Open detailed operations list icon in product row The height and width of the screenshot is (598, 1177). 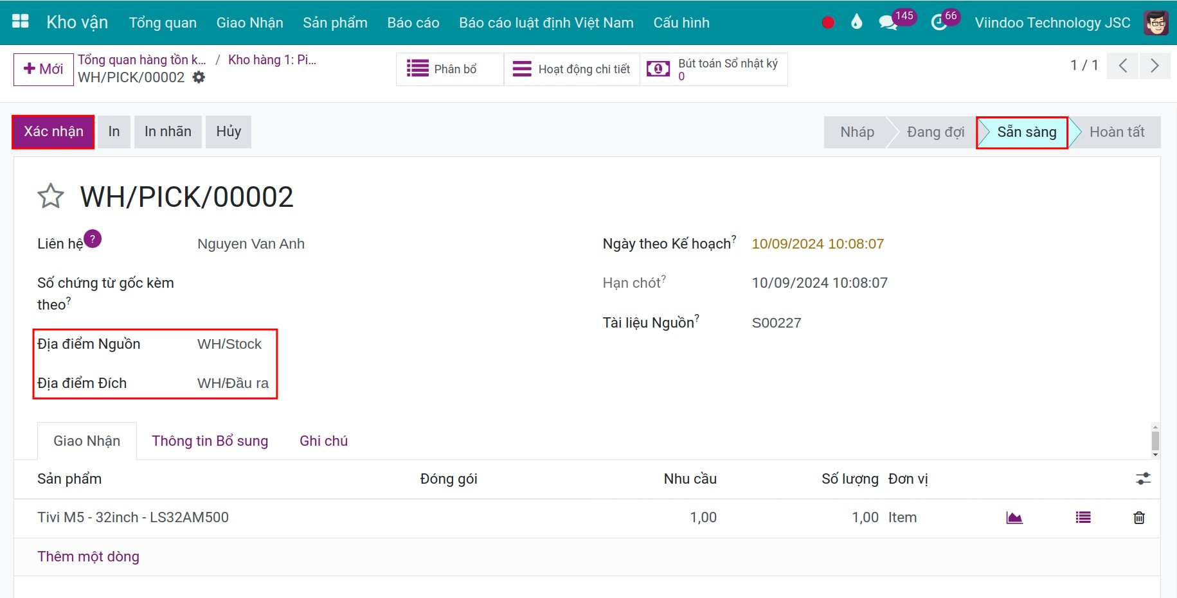1083,518
